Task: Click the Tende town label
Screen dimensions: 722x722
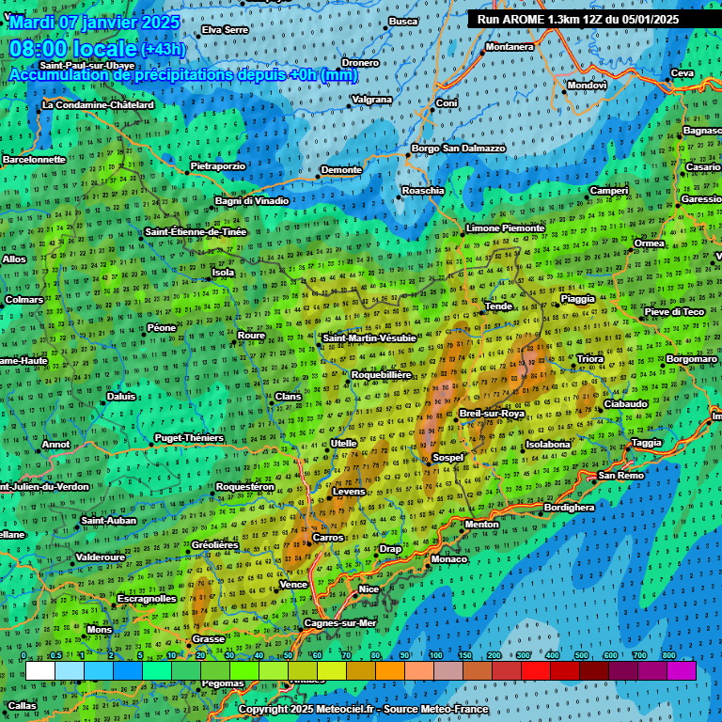Action: click(x=498, y=306)
